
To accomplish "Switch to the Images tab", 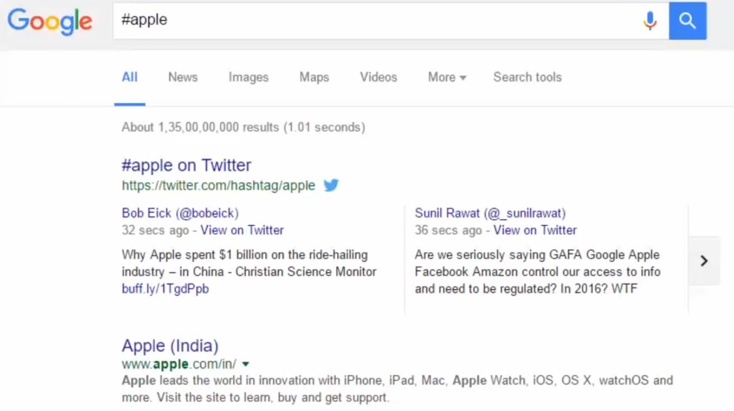I will [x=248, y=77].
